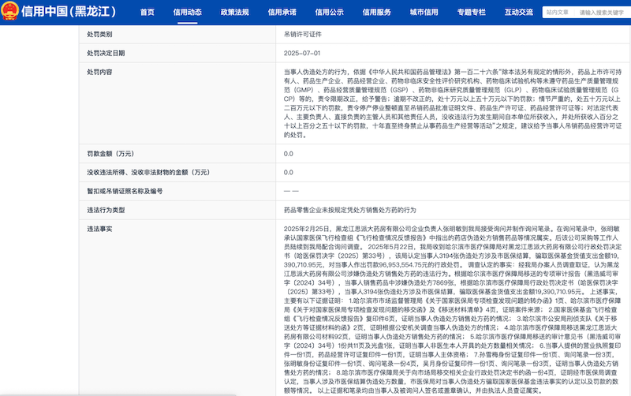Click the date value 2025-07-01
631x396 pixels.
[302, 53]
